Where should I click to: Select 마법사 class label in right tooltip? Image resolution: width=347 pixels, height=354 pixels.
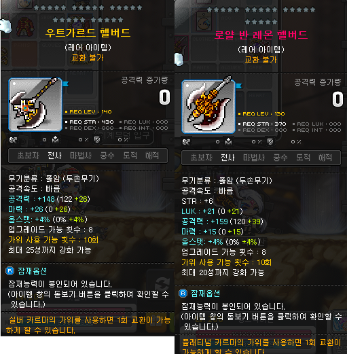(x=254, y=158)
